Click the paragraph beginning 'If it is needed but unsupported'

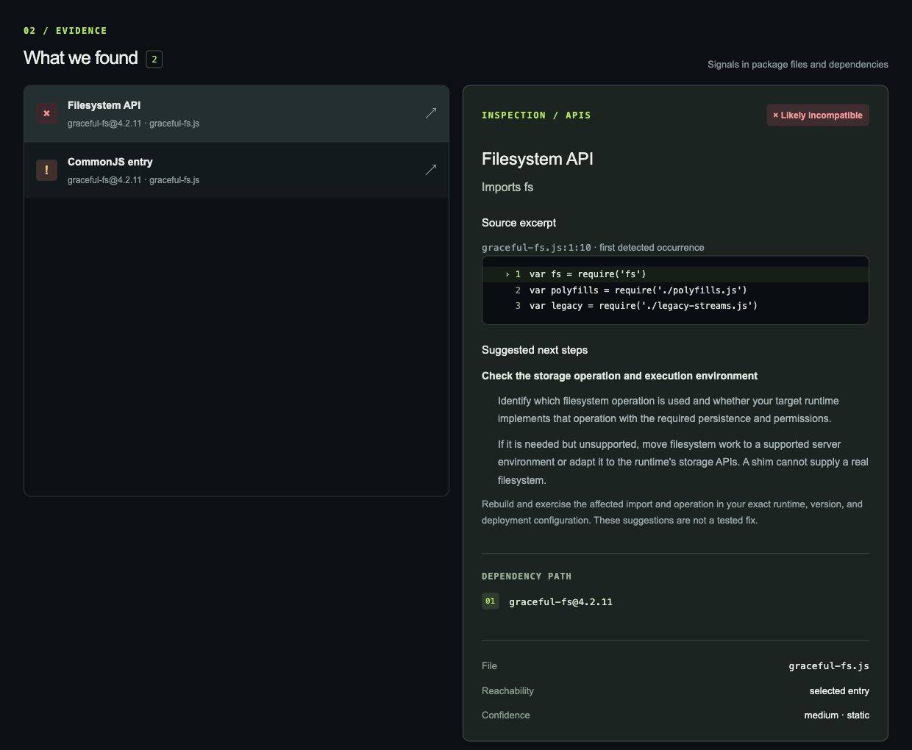(683, 463)
